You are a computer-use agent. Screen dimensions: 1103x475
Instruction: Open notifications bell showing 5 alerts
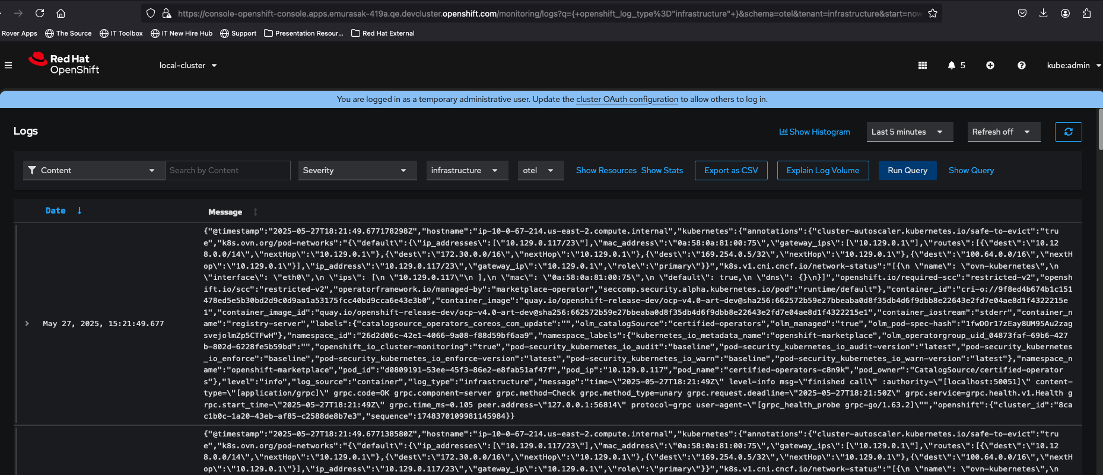tap(956, 65)
